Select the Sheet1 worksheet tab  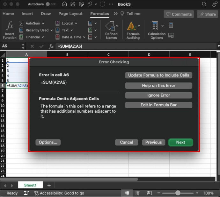[30, 185]
